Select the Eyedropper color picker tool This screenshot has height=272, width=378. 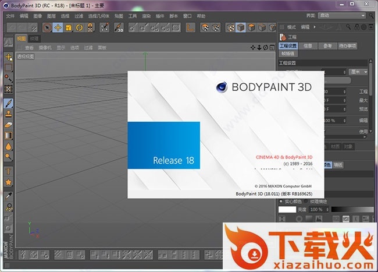tap(9, 196)
